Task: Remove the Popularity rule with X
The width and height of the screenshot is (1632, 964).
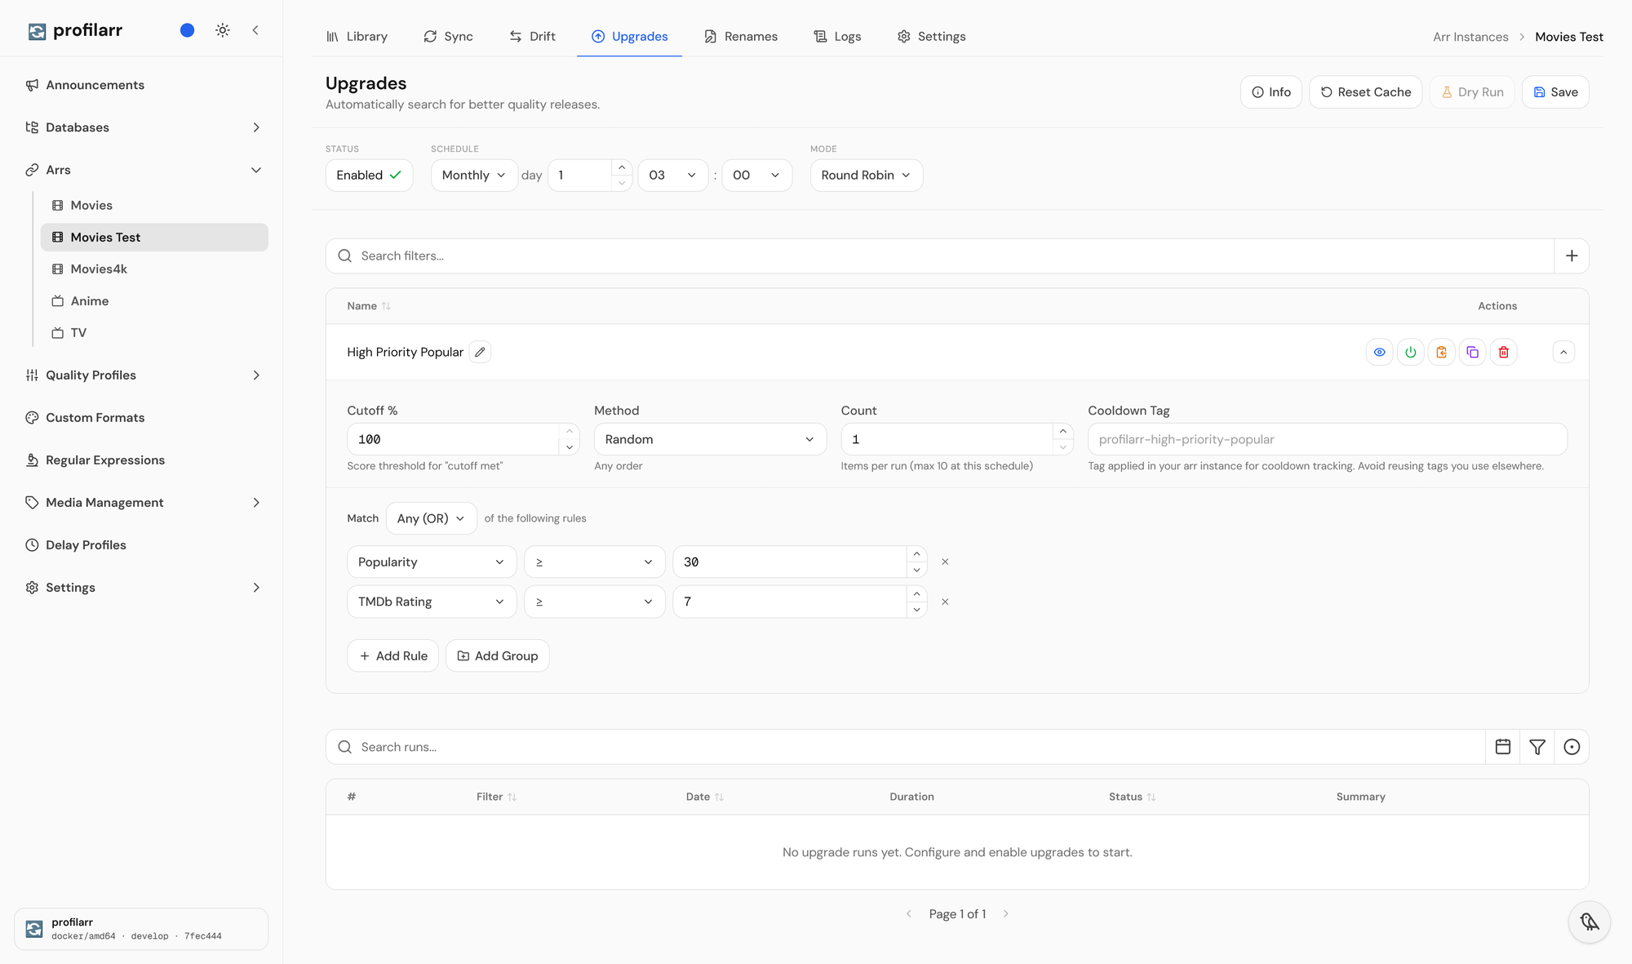Action: (x=945, y=562)
